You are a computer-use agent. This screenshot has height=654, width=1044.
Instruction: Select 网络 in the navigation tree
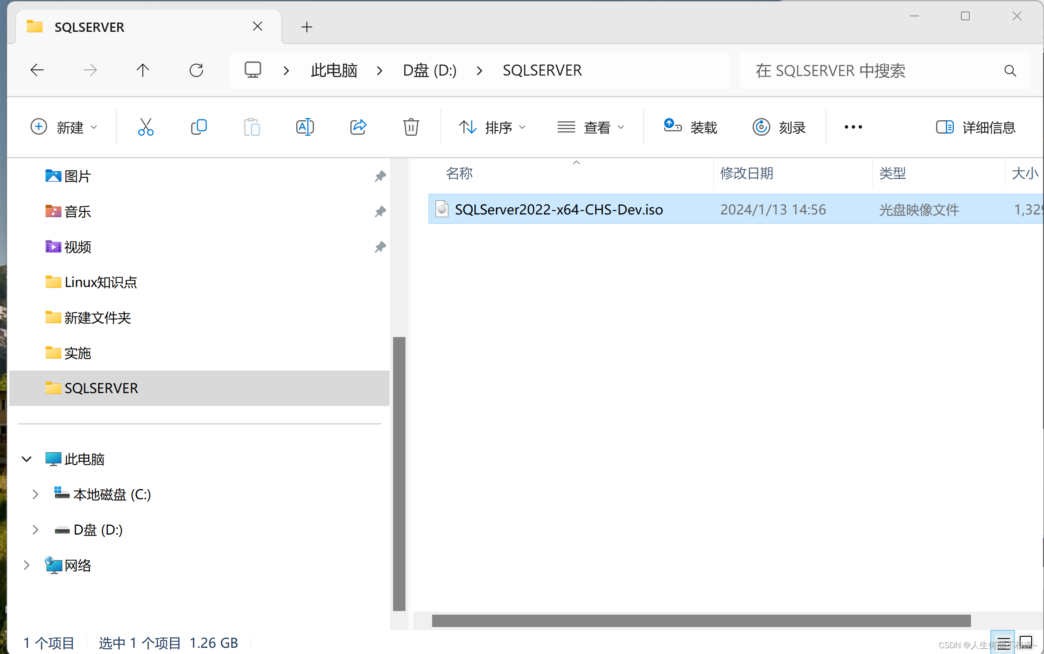pos(68,565)
